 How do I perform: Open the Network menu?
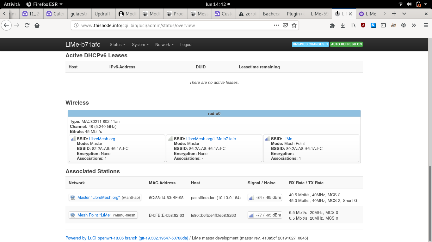[164, 44]
